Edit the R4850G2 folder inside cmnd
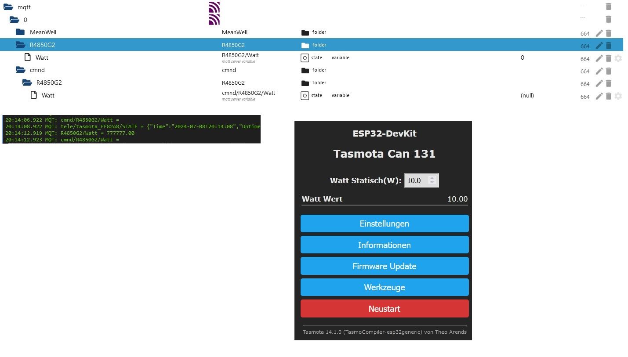The image size is (628, 357). coord(599,83)
